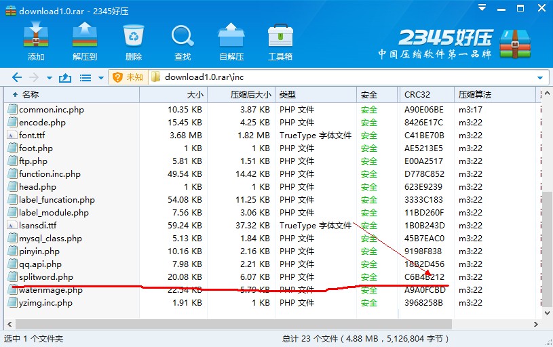Image resolution: width=553 pixels, height=347 pixels.
Task: Sort by 安全 column header
Action: [377, 94]
